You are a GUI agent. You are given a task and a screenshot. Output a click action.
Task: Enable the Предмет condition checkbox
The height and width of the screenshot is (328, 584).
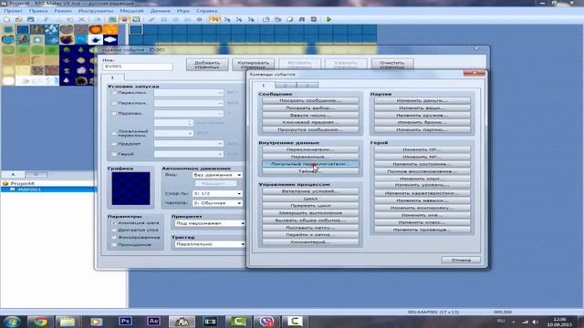click(113, 144)
